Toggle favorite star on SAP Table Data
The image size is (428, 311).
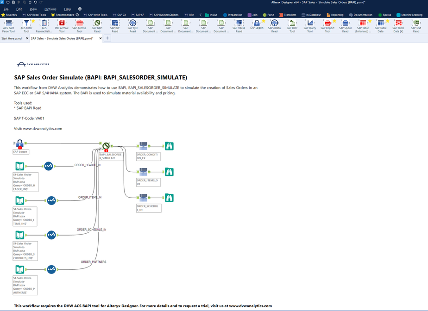coord(387,21)
